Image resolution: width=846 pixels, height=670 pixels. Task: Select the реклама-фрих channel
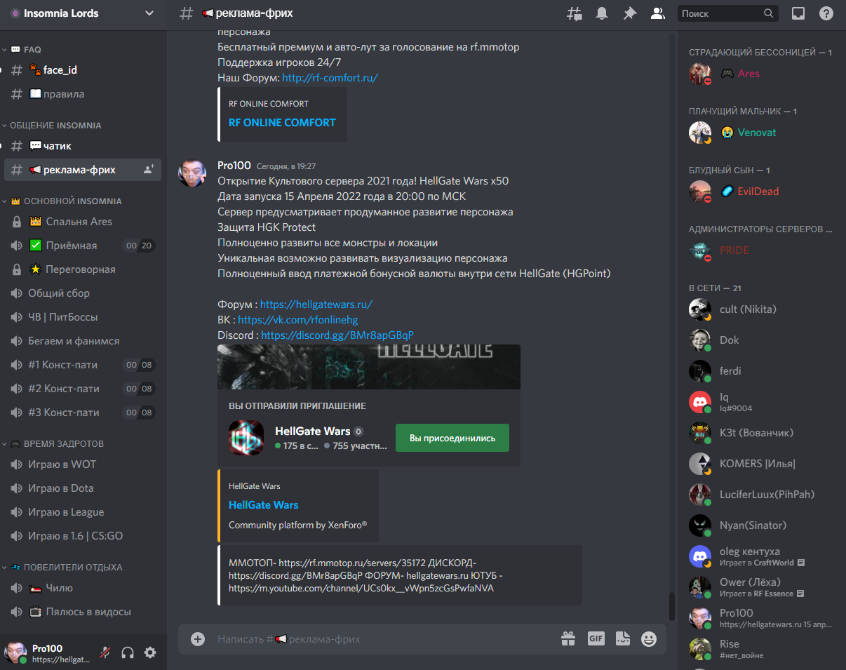pos(83,170)
